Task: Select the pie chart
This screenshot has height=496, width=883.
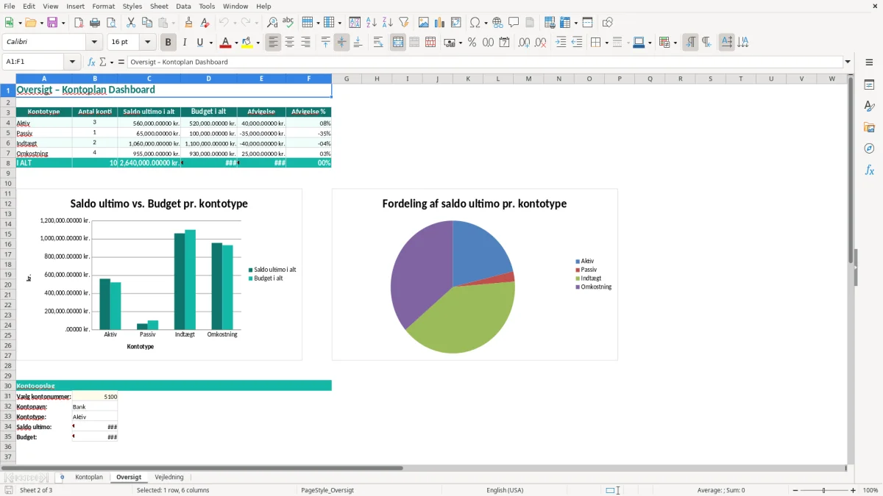Action: [x=453, y=287]
